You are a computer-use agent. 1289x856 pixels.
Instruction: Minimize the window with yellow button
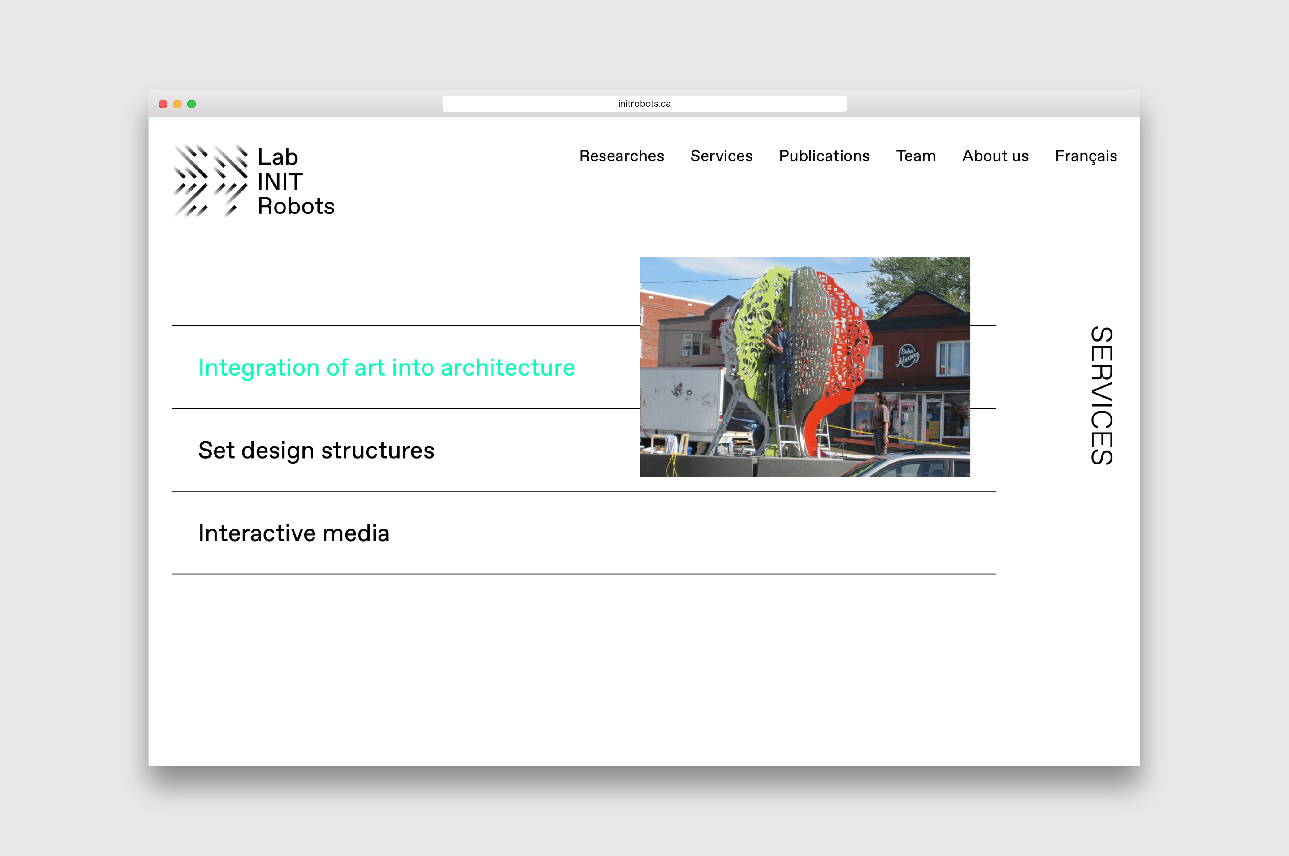[177, 104]
